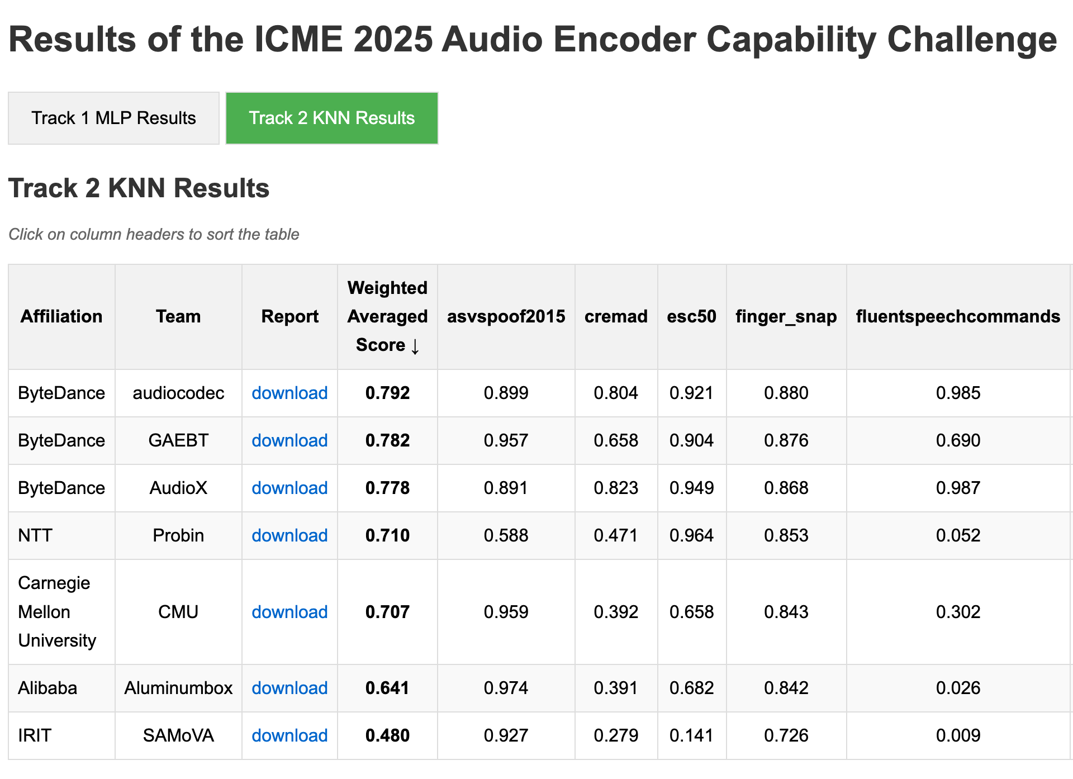
Task: Download the Probin team report from NTT
Action: [x=289, y=535]
